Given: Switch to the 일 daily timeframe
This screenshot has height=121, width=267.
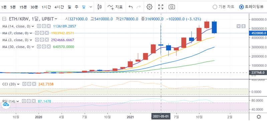Looking at the screenshot, I should (x=69, y=7).
